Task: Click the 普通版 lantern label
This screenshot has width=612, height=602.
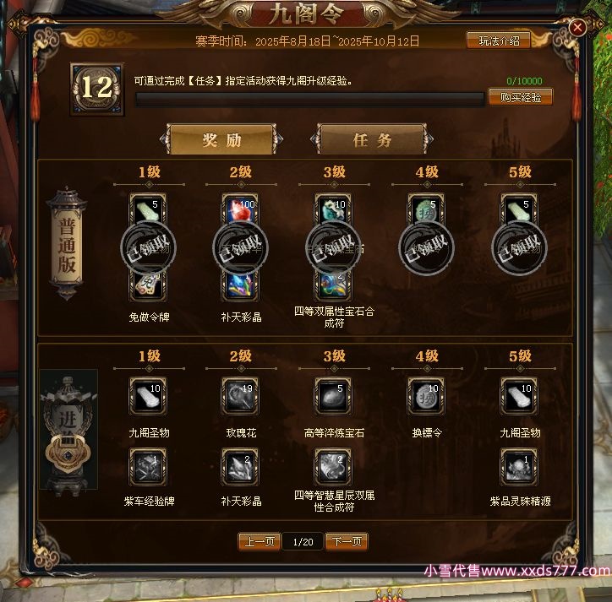Action: coord(67,244)
